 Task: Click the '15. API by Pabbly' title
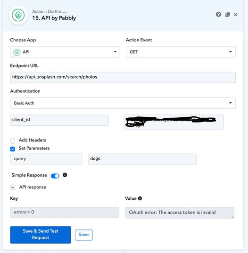(x=54, y=18)
